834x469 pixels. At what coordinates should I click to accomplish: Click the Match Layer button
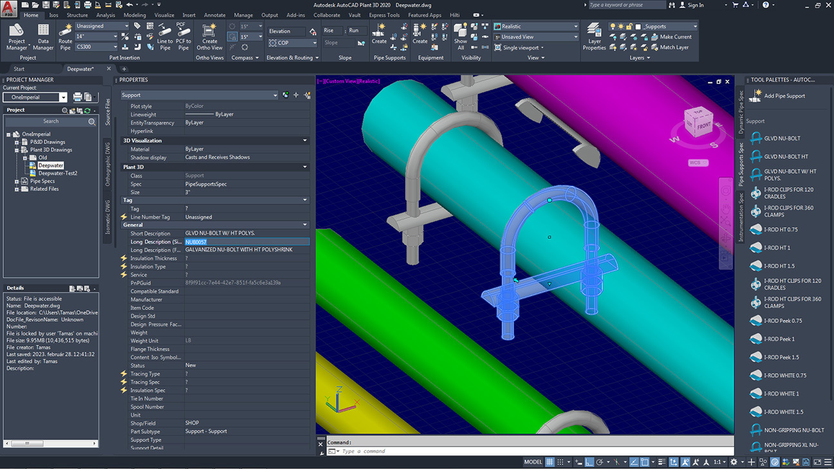pos(674,47)
